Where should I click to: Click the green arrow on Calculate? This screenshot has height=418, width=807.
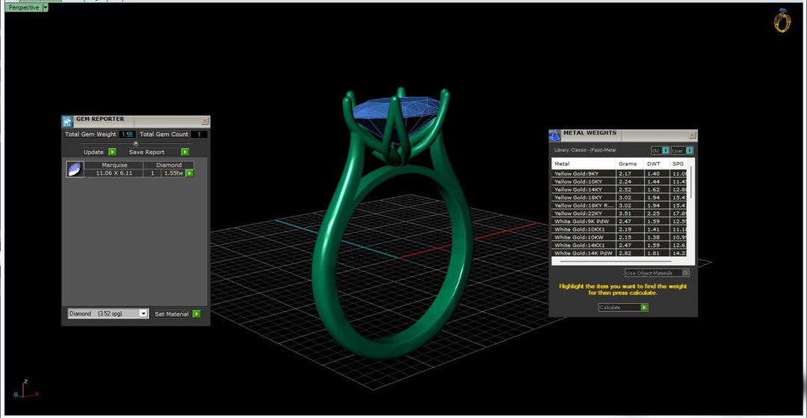click(644, 308)
